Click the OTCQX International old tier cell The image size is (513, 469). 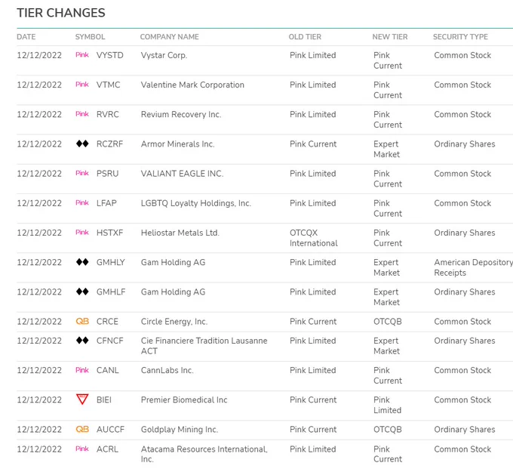pyautogui.click(x=313, y=238)
